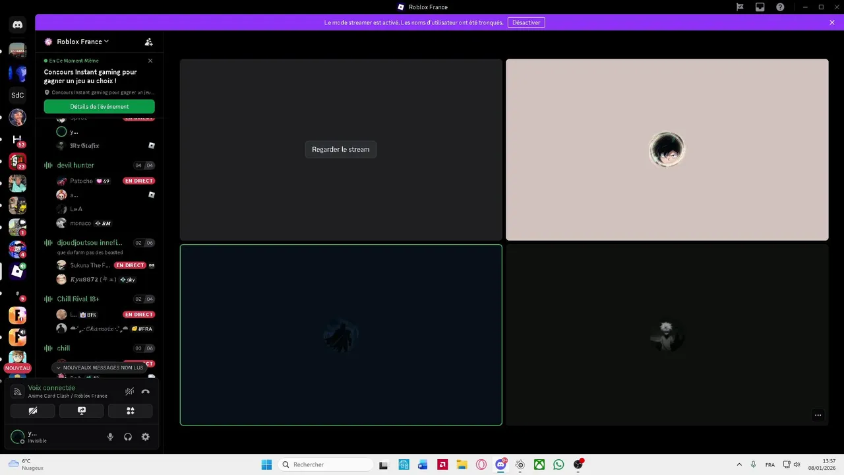Click Regarder le stream button
844x475 pixels.
coord(341,149)
